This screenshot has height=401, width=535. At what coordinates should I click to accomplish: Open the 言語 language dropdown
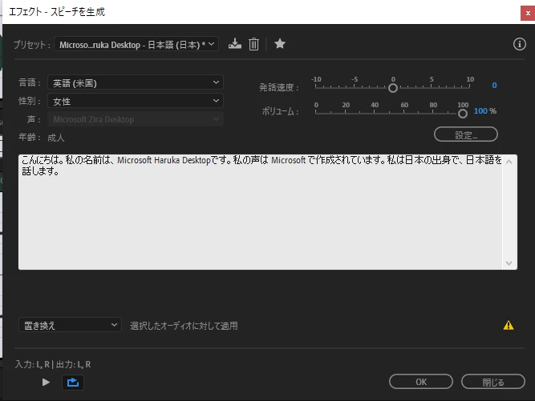coord(136,82)
